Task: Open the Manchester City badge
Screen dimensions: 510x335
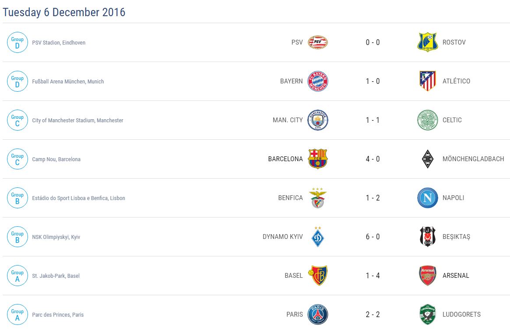Action: (317, 120)
